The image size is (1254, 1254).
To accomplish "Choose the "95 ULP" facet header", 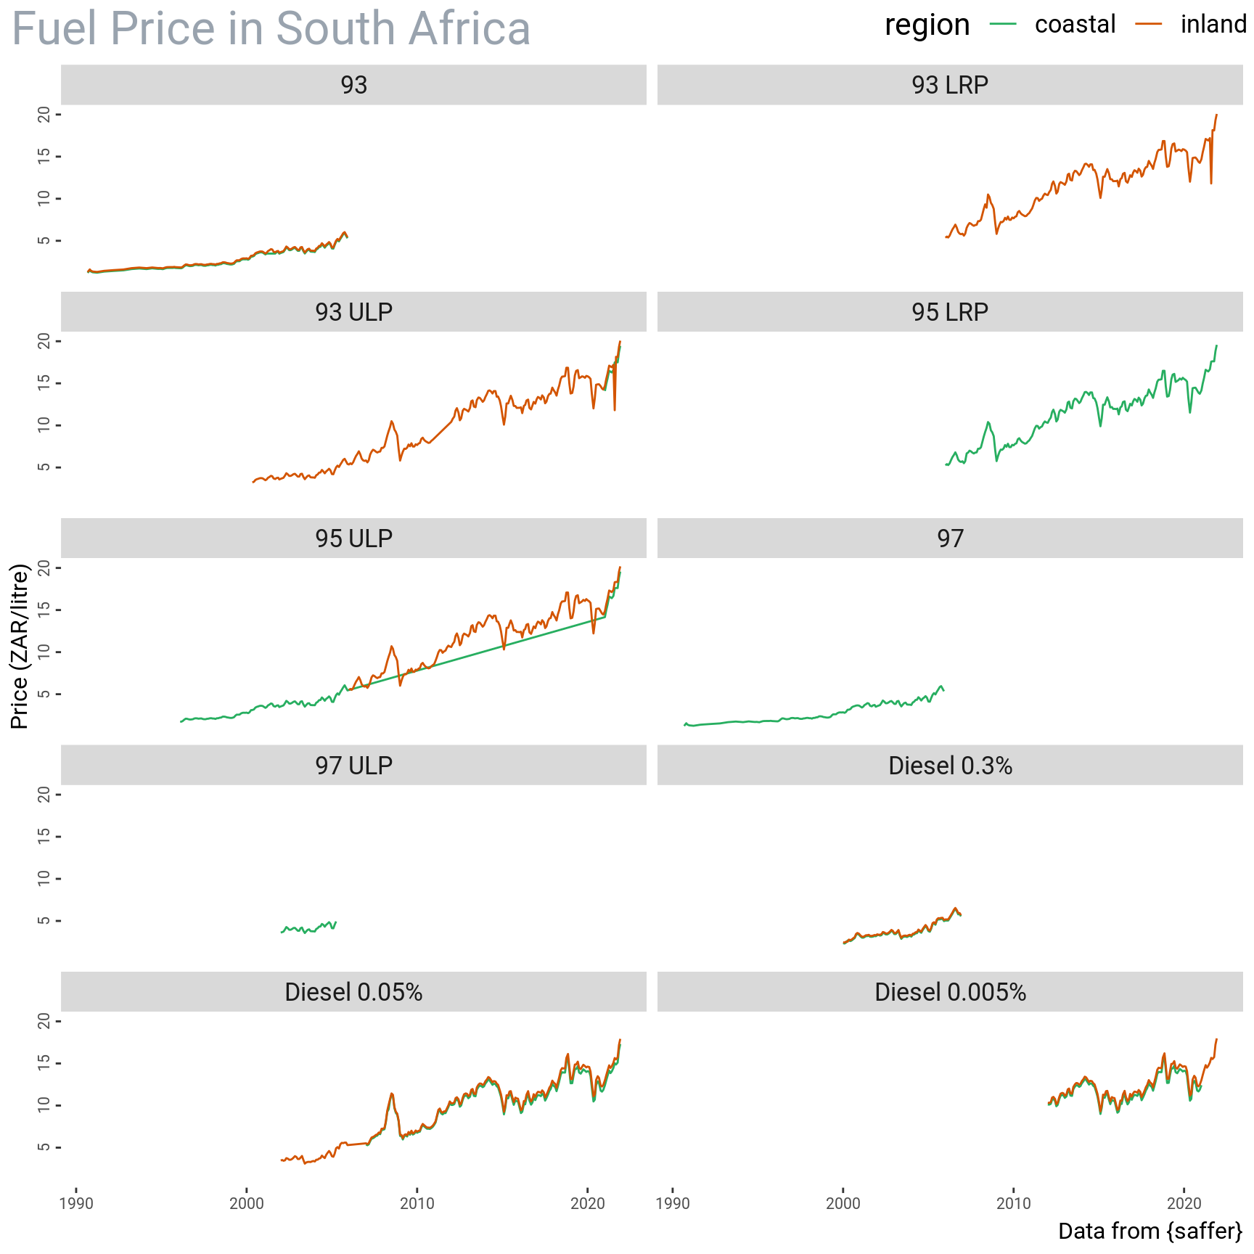I will (x=353, y=538).
